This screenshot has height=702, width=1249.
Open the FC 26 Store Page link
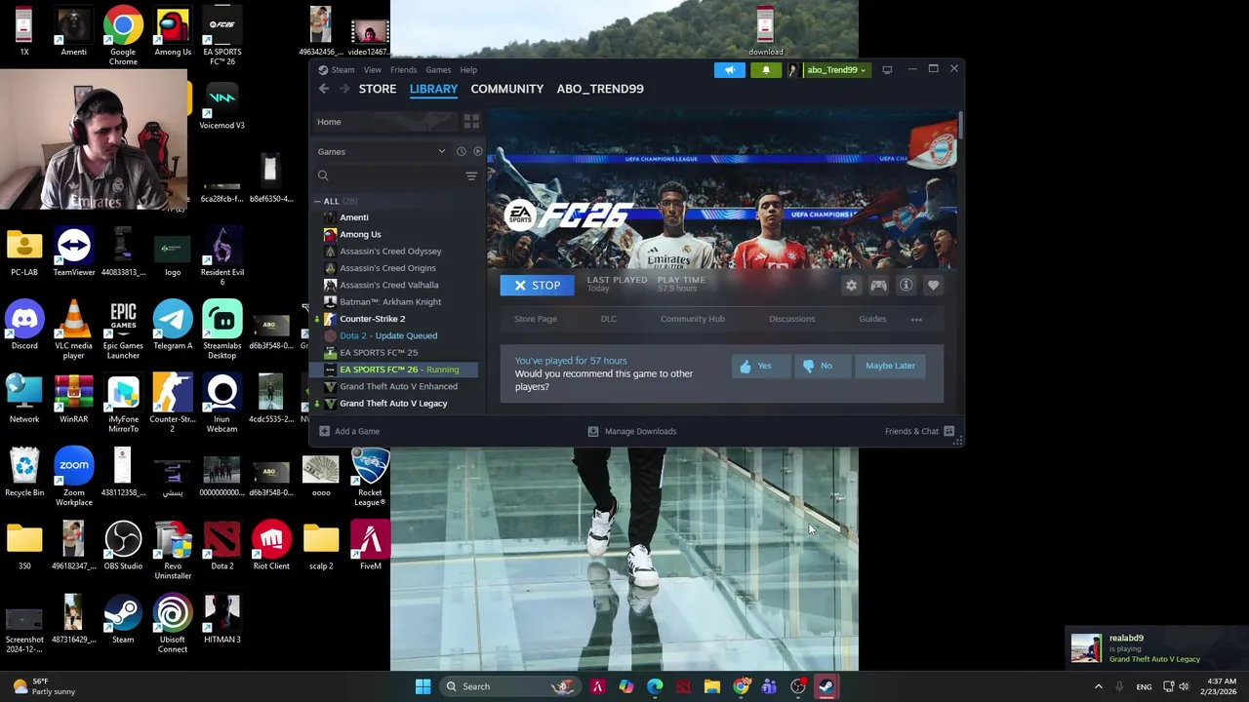tap(536, 319)
